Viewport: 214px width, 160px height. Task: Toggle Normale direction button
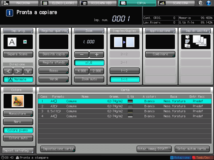(x=18, y=79)
